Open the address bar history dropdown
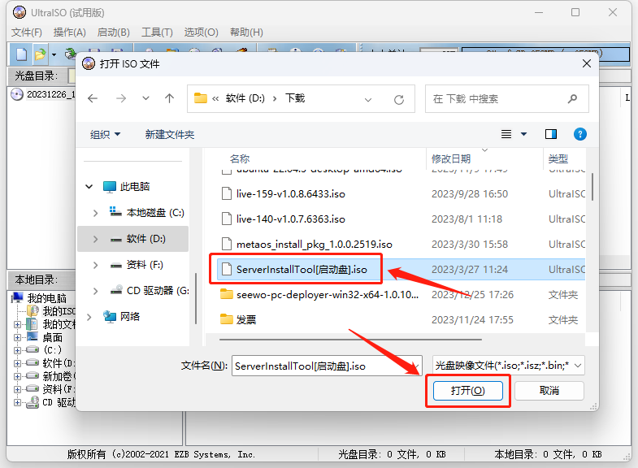 368,99
